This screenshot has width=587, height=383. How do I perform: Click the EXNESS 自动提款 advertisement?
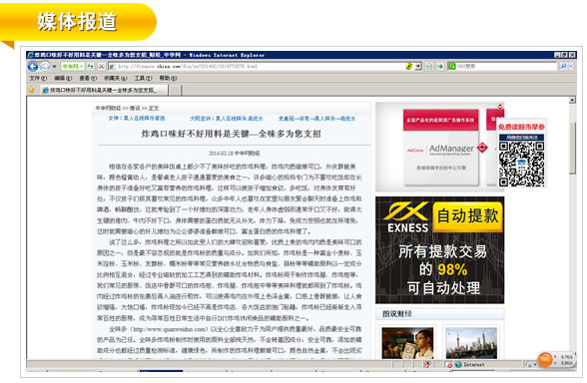(x=440, y=250)
